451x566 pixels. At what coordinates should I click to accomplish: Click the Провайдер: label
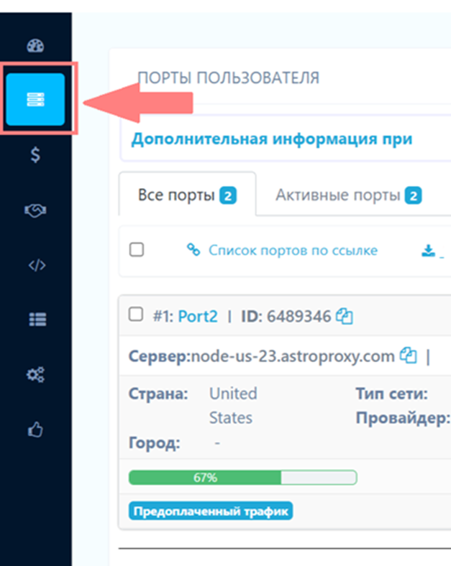(x=403, y=418)
